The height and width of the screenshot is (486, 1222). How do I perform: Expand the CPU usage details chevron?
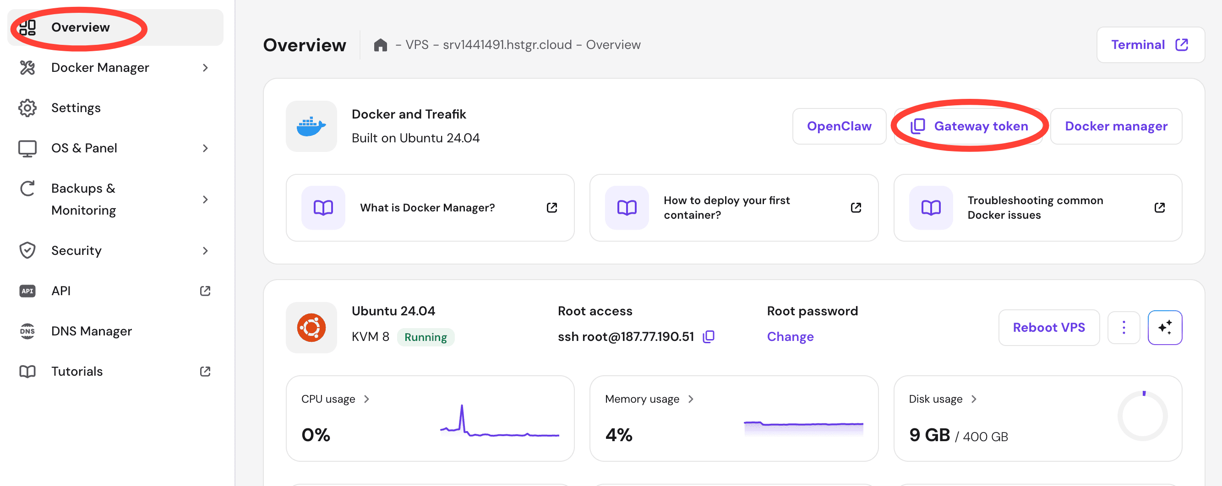[367, 399]
